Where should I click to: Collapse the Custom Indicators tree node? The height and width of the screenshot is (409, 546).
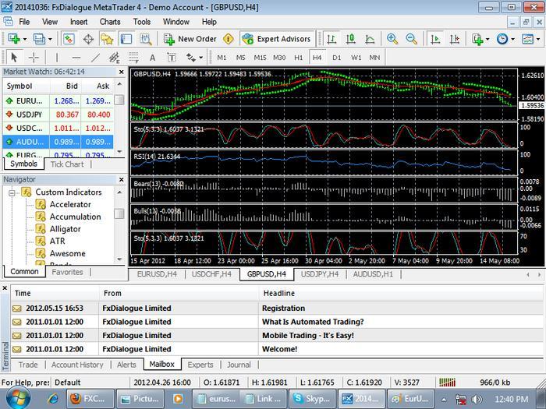tap(12, 192)
